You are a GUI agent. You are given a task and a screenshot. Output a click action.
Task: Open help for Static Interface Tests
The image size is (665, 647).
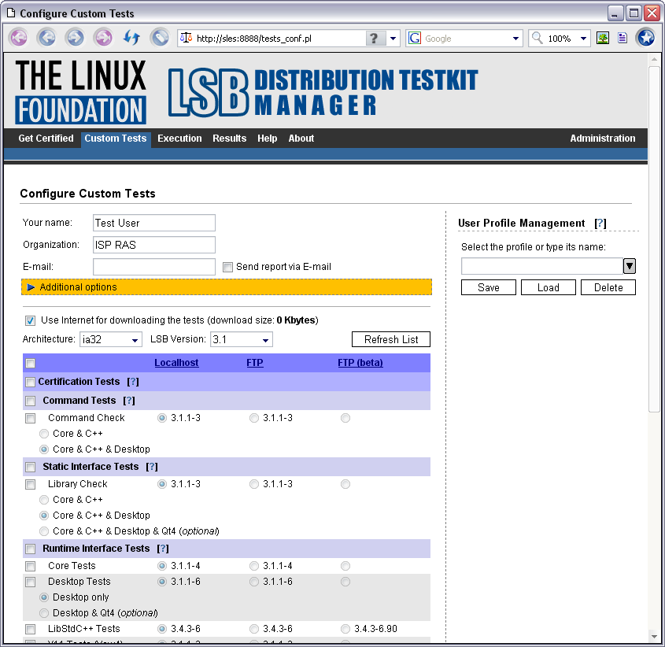(152, 467)
